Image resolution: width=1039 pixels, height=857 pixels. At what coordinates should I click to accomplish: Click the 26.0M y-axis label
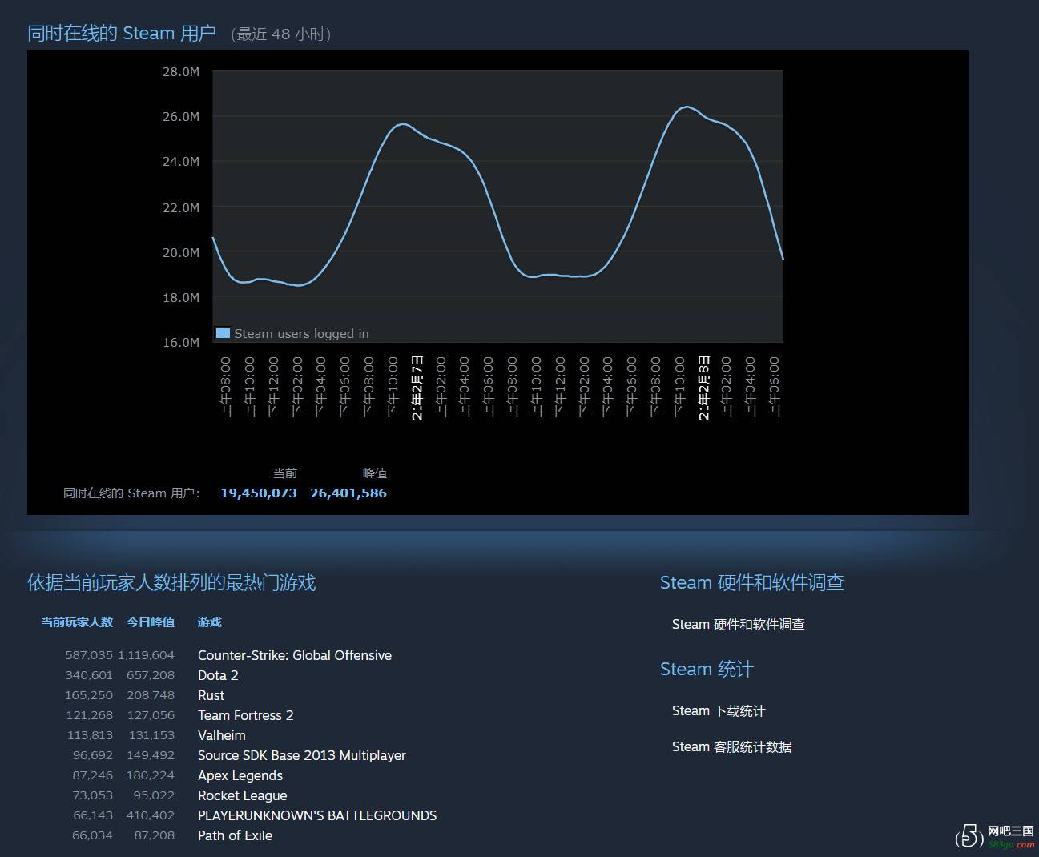click(181, 116)
